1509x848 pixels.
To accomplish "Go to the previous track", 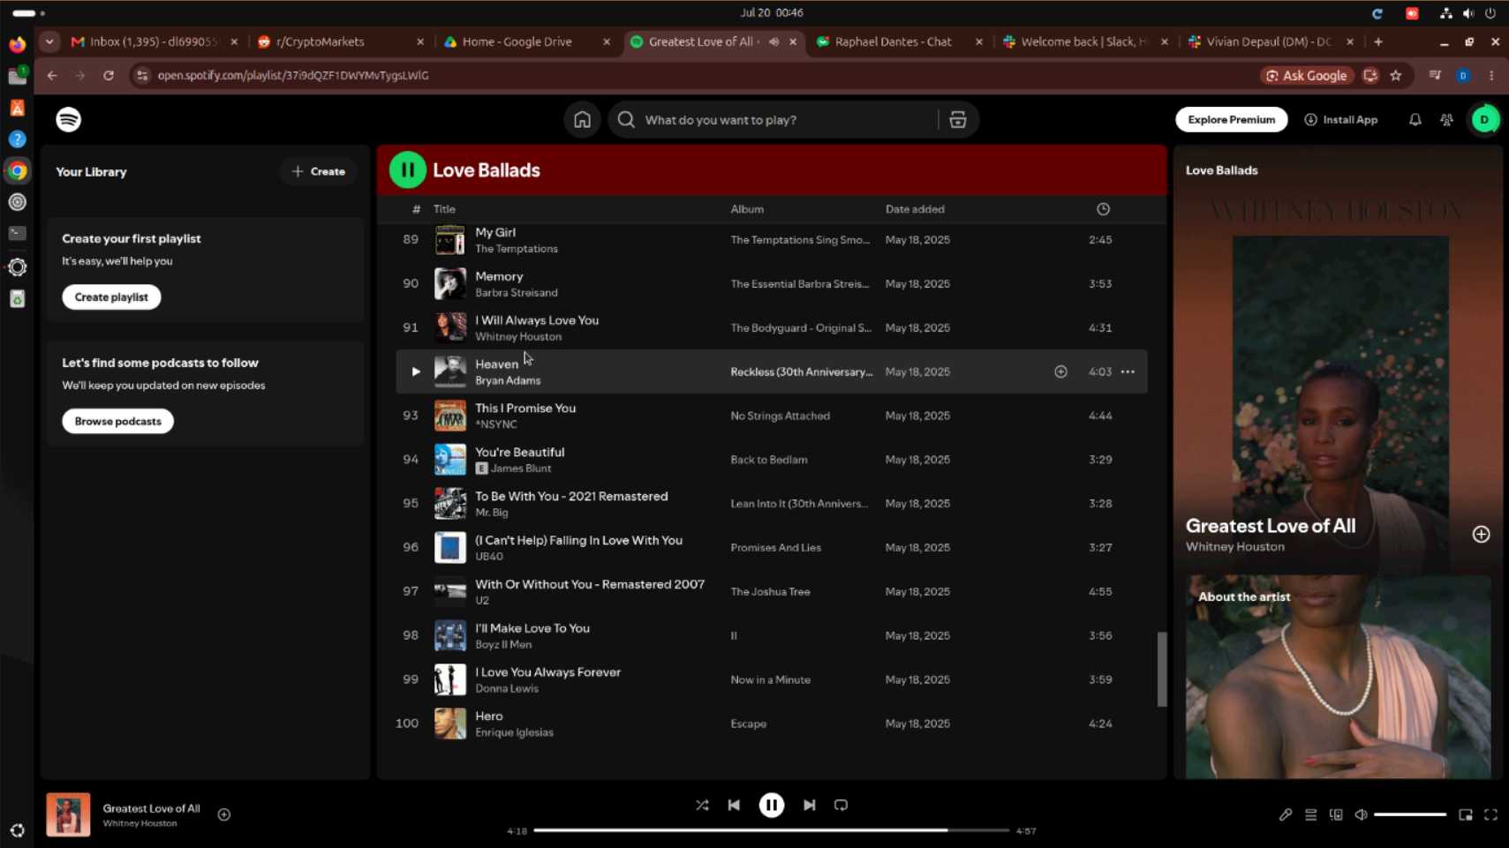I will [734, 805].
